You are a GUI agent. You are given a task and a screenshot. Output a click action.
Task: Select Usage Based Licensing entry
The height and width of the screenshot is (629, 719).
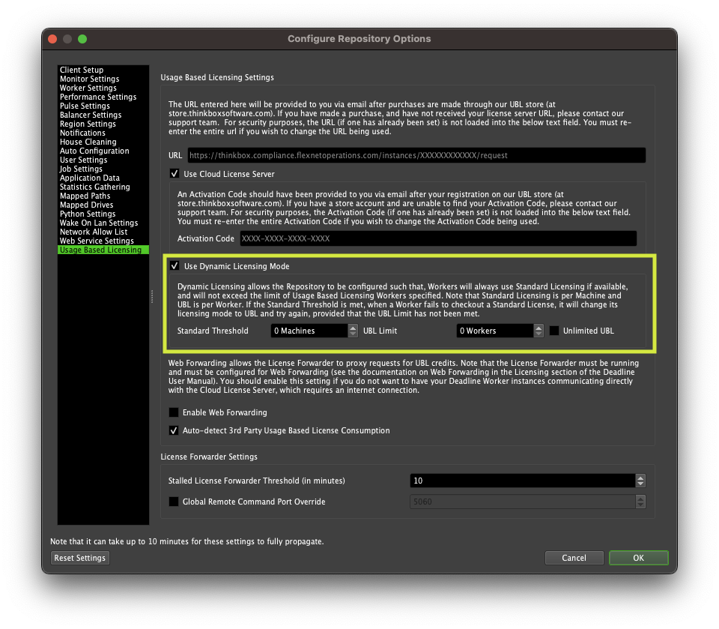pos(103,250)
